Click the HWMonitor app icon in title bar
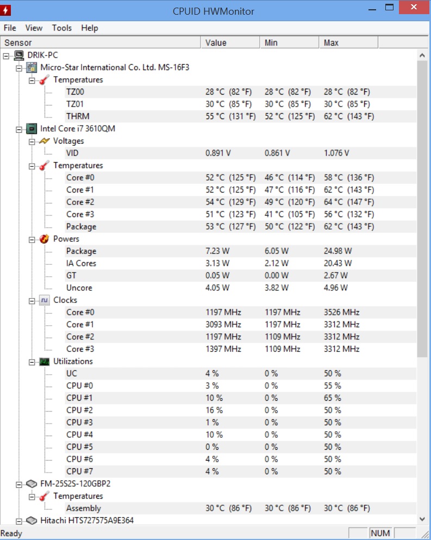Image resolution: width=431 pixels, height=540 pixels. point(5,10)
